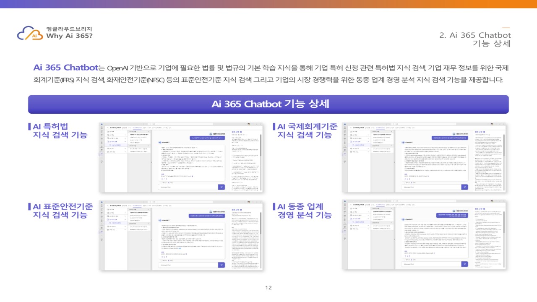Open the underlined ChatGPT tab in the AI 특허법 screenshot
The height and width of the screenshot is (302, 537).
coord(137,128)
